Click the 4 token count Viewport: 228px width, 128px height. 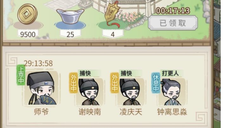113,34
